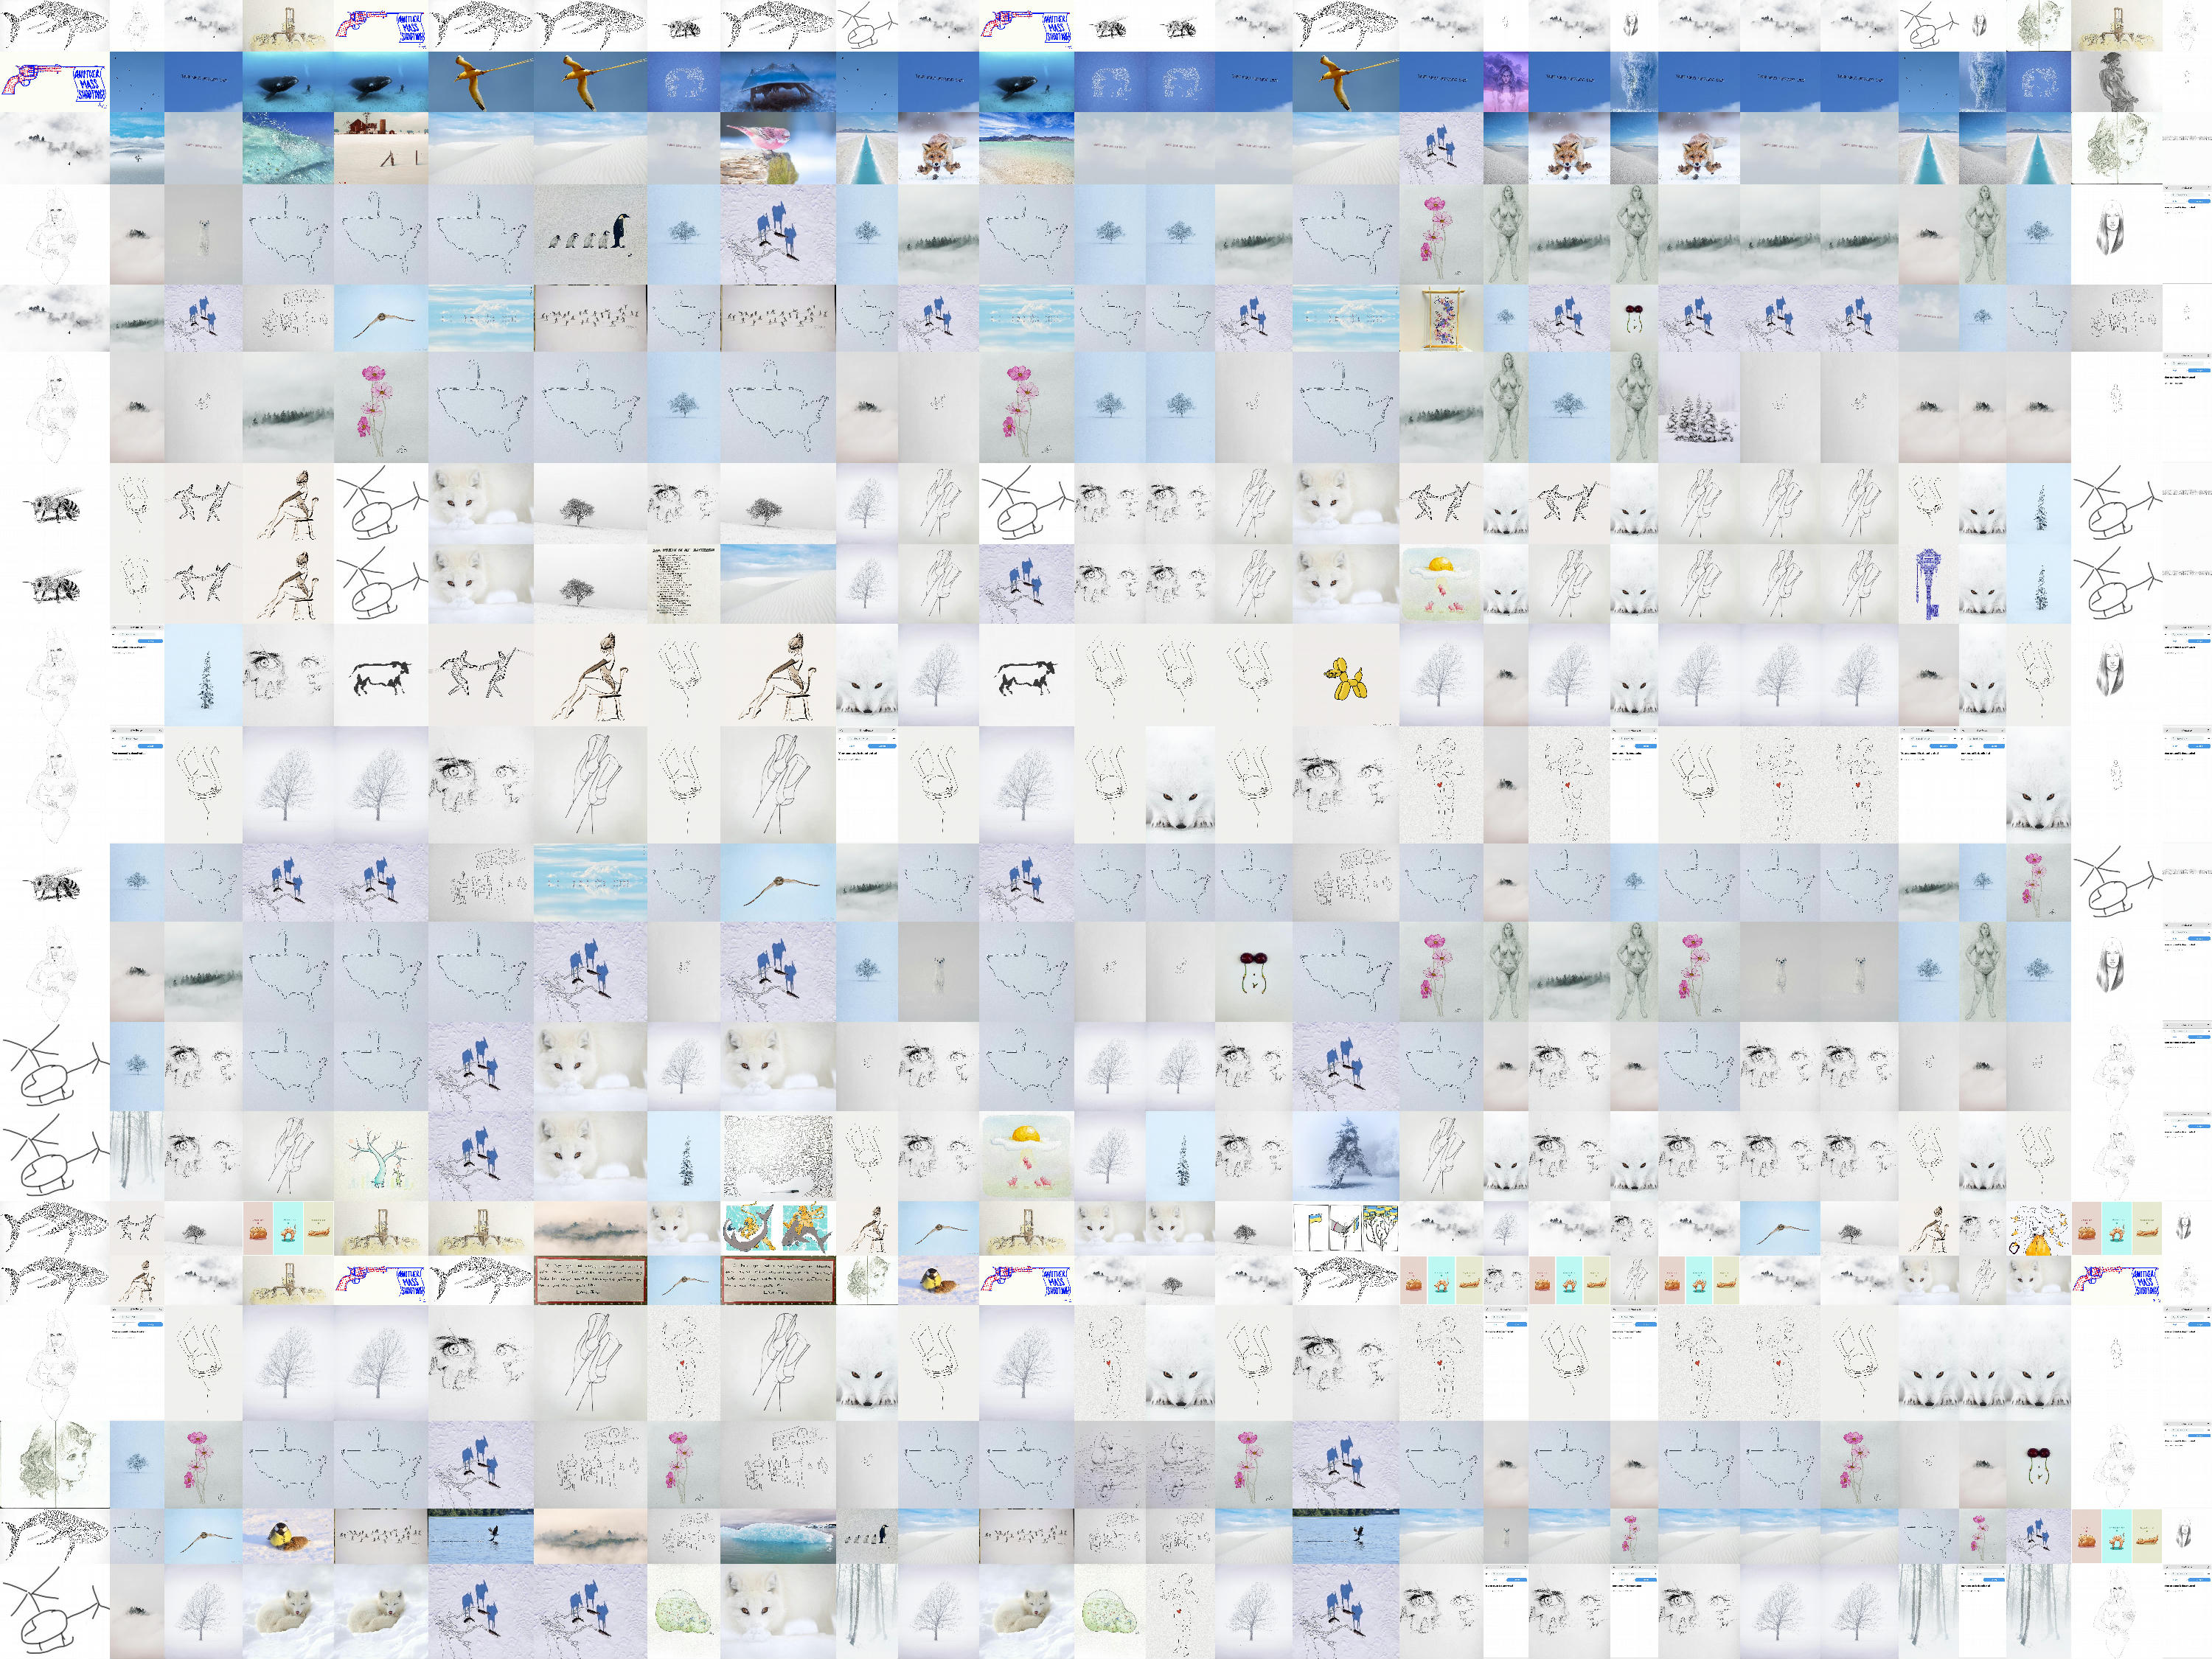Screen dimensions: 2212x1659
Task: Open the blue ornate key drawing
Action: tap(1928, 584)
